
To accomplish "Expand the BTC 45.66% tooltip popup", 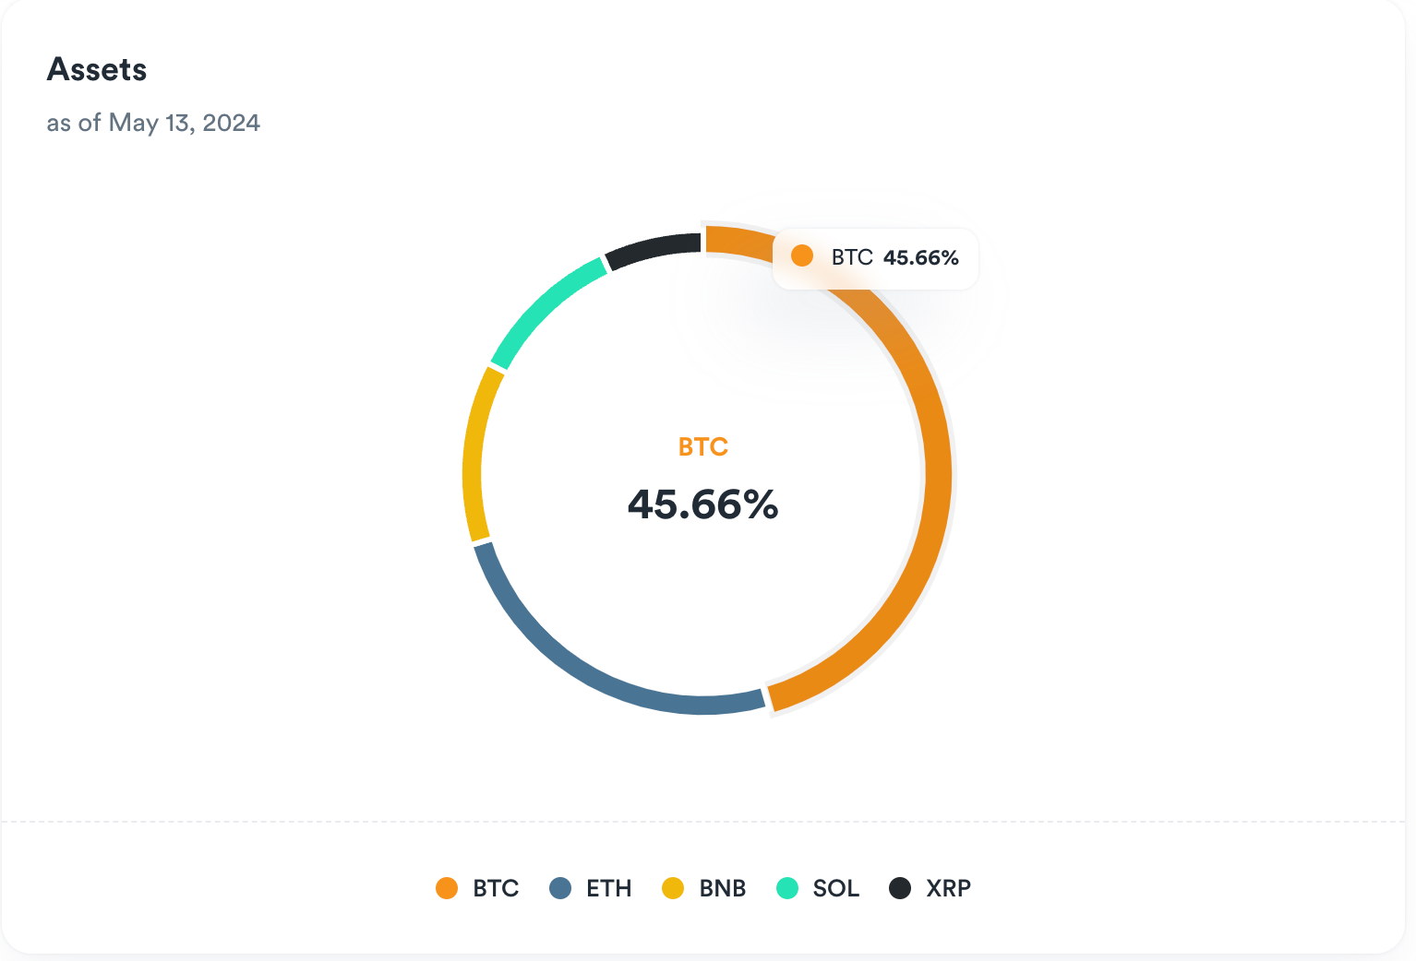I will pos(875,258).
